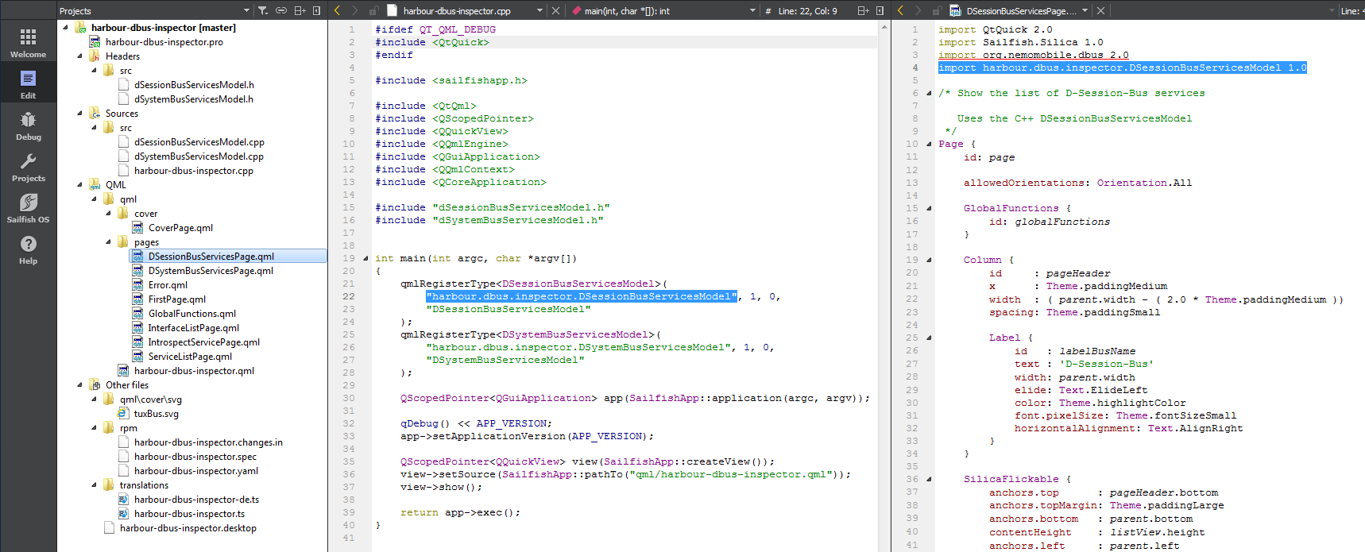The height and width of the screenshot is (552, 1365).
Task: Collapse the translations folder
Action: pyautogui.click(x=94, y=484)
